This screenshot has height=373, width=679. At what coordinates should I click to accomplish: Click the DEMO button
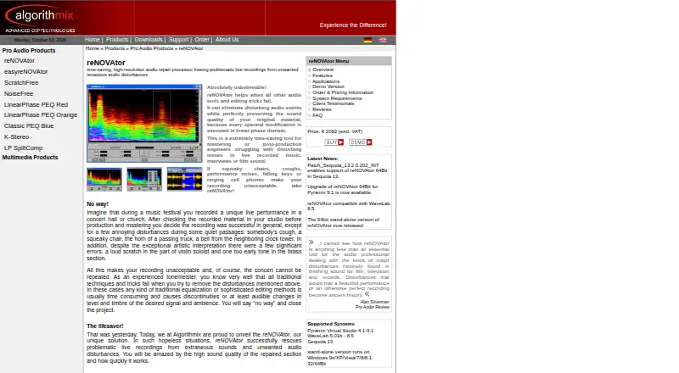(360, 142)
